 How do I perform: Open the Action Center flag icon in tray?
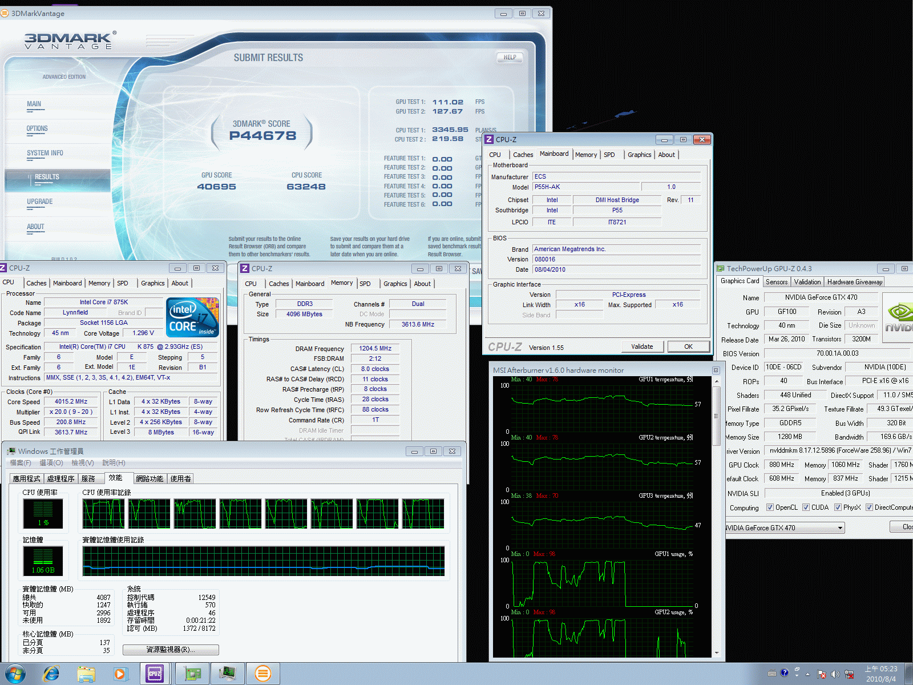822,674
